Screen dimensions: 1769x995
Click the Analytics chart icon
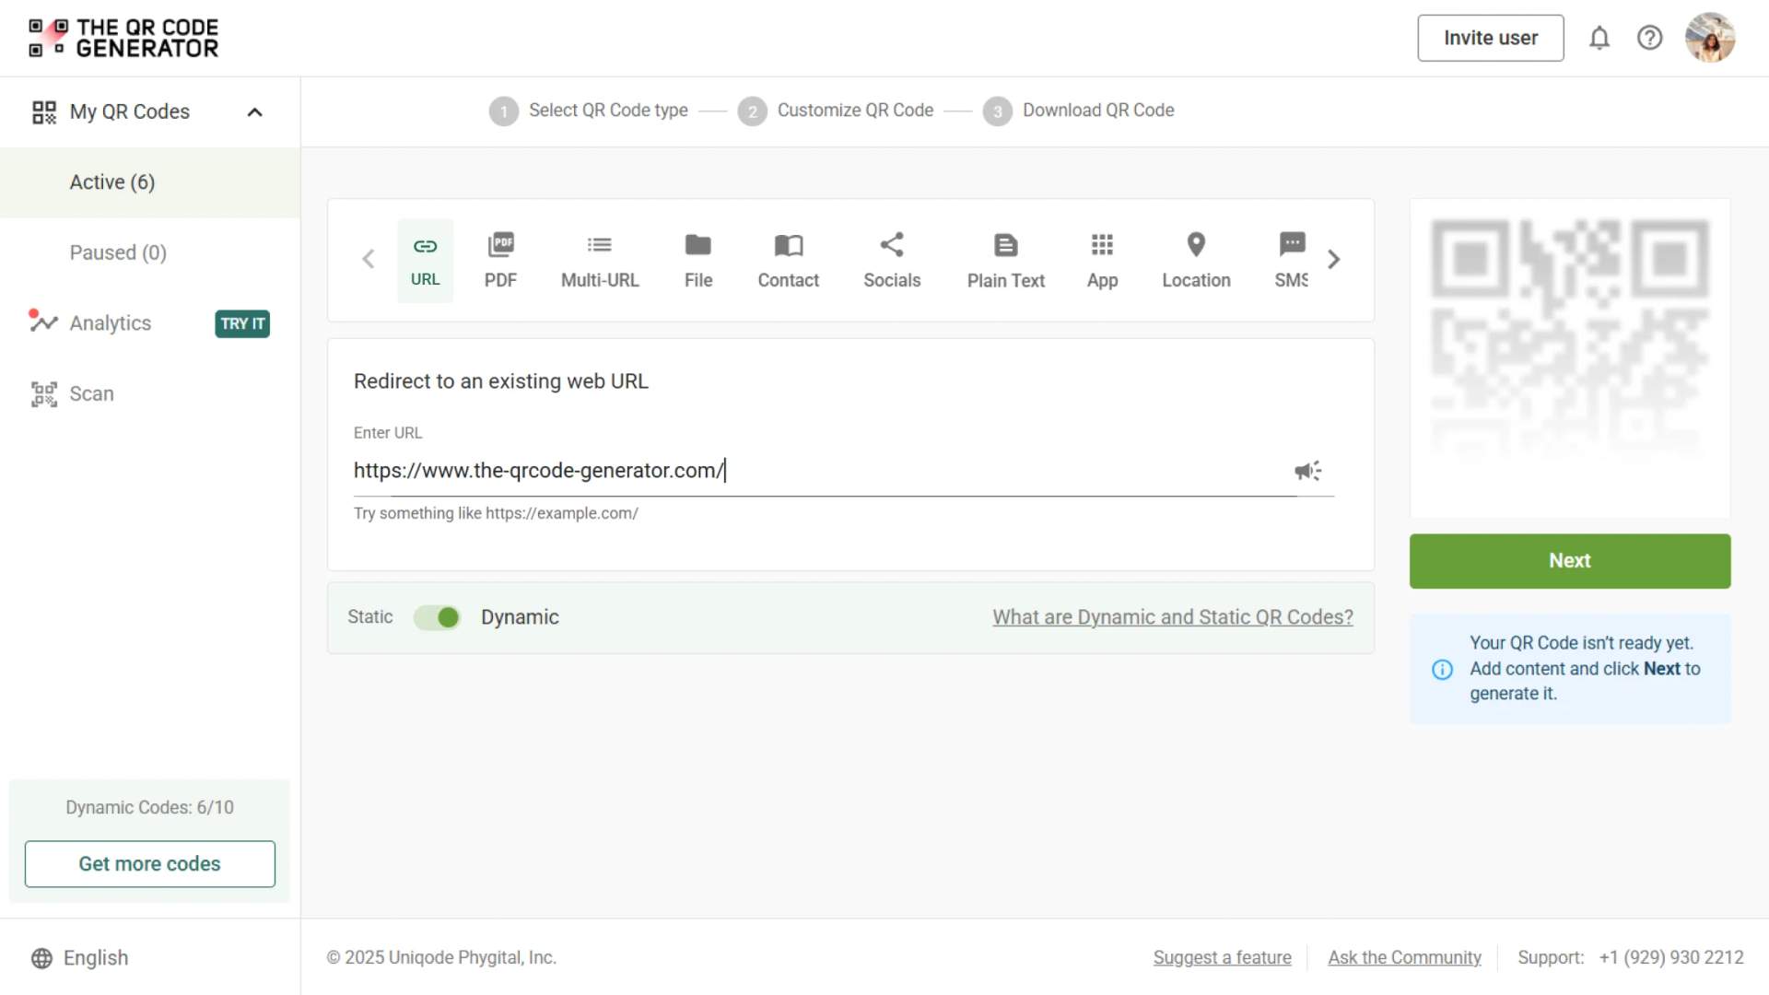[43, 322]
